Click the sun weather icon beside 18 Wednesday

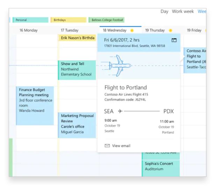point(132,30)
